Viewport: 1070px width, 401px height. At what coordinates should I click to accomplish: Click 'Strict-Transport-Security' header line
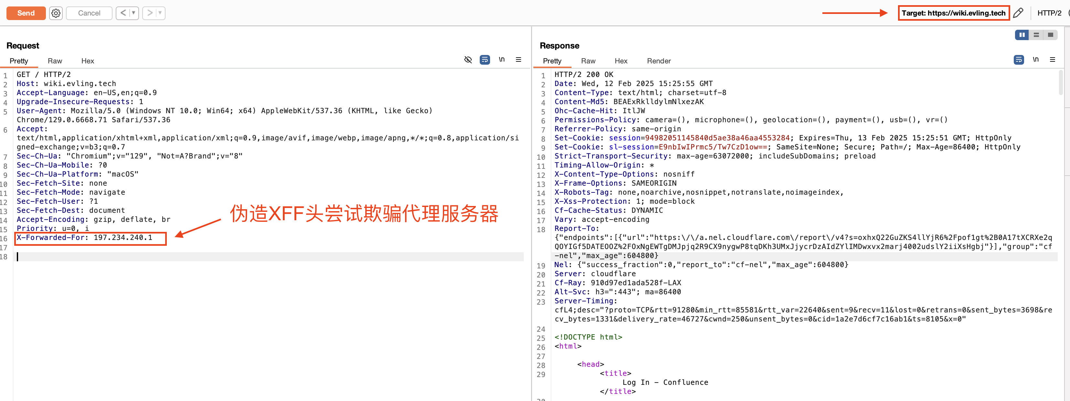pyautogui.click(x=715, y=156)
